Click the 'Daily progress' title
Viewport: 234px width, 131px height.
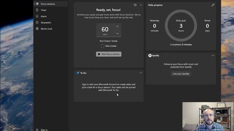(x=155, y=5)
